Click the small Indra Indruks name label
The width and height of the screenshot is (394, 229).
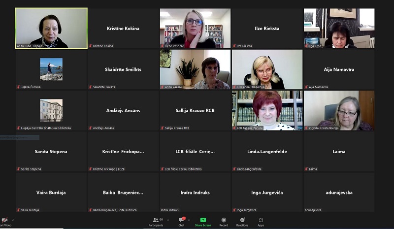[x=169, y=210]
